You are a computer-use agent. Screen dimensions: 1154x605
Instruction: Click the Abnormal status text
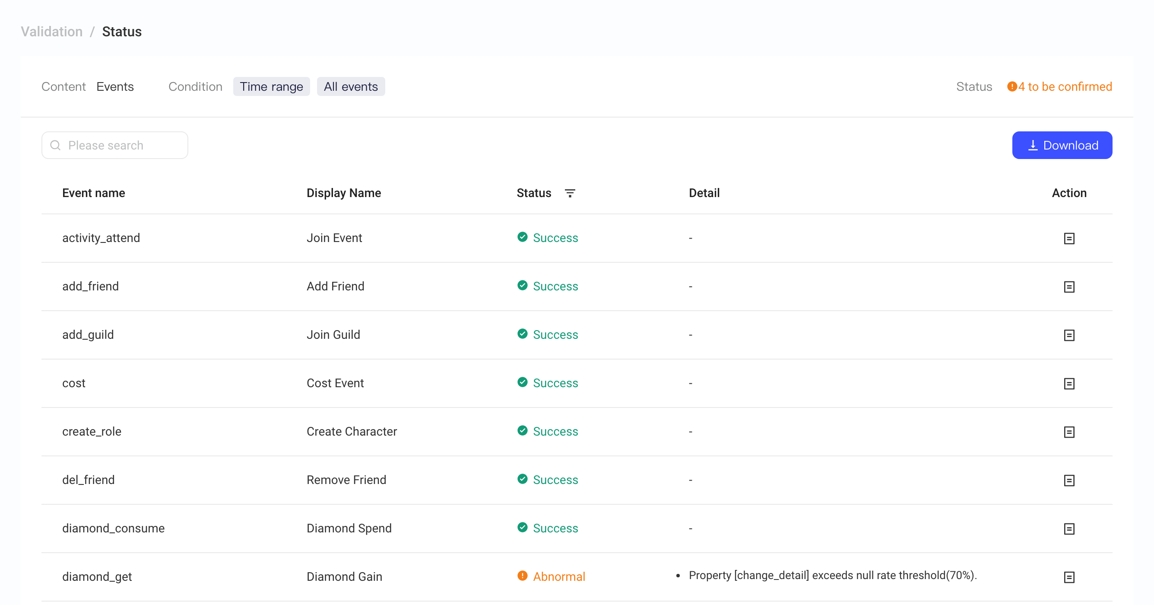[559, 577]
